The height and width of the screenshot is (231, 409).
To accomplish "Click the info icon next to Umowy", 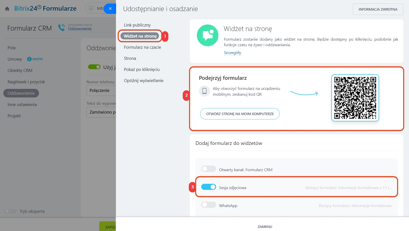I will (x=29, y=59).
